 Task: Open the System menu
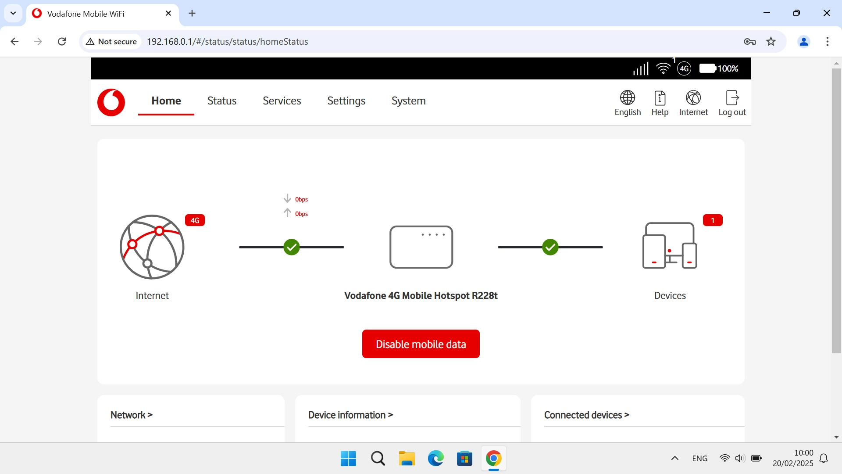[x=408, y=101]
